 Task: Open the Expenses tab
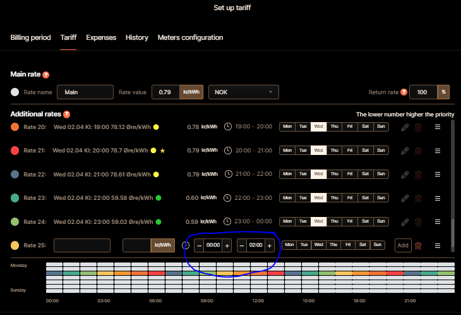[101, 38]
